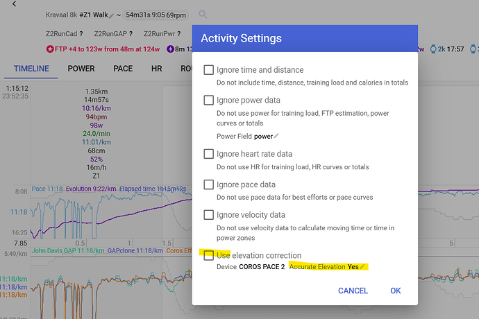Tick the Ignore power data checkbox
The image size is (479, 319).
[x=208, y=100]
